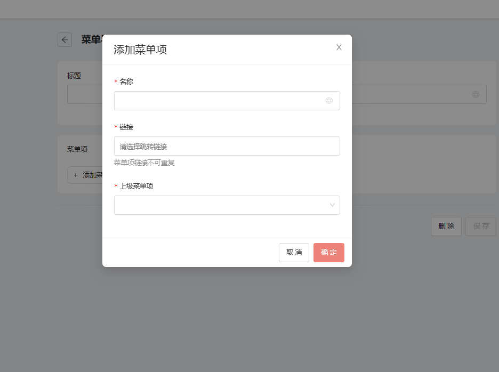
Task: Click the 上级菜单项 label
Action: pyautogui.click(x=136, y=186)
